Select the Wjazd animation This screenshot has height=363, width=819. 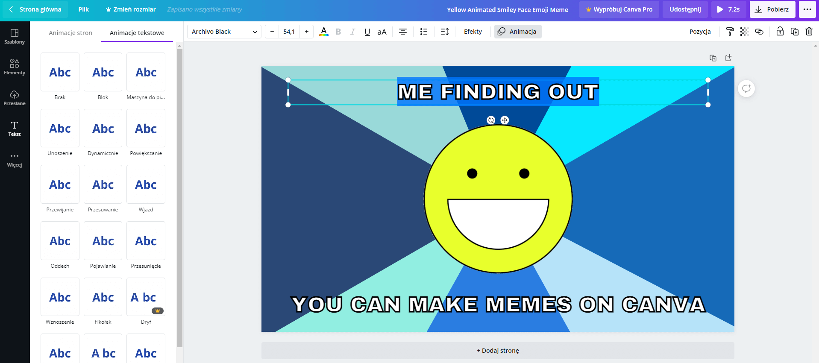[146, 184]
